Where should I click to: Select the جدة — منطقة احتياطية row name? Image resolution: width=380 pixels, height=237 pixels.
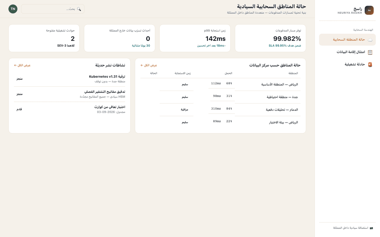[x=282, y=97]
